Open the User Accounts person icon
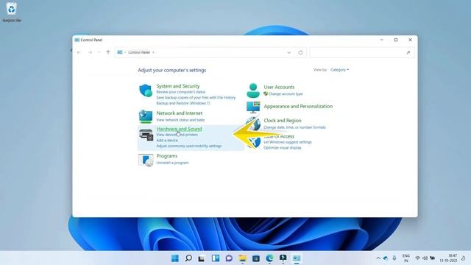471x265 pixels. [253, 91]
